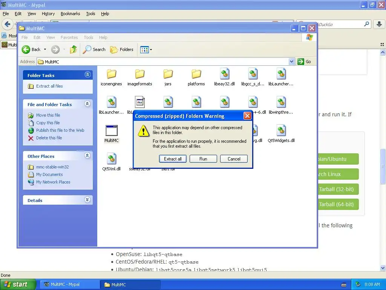Open mmc-stable-win32 in Other Places
Viewport: 386px width, 290px height.
[x=52, y=167]
